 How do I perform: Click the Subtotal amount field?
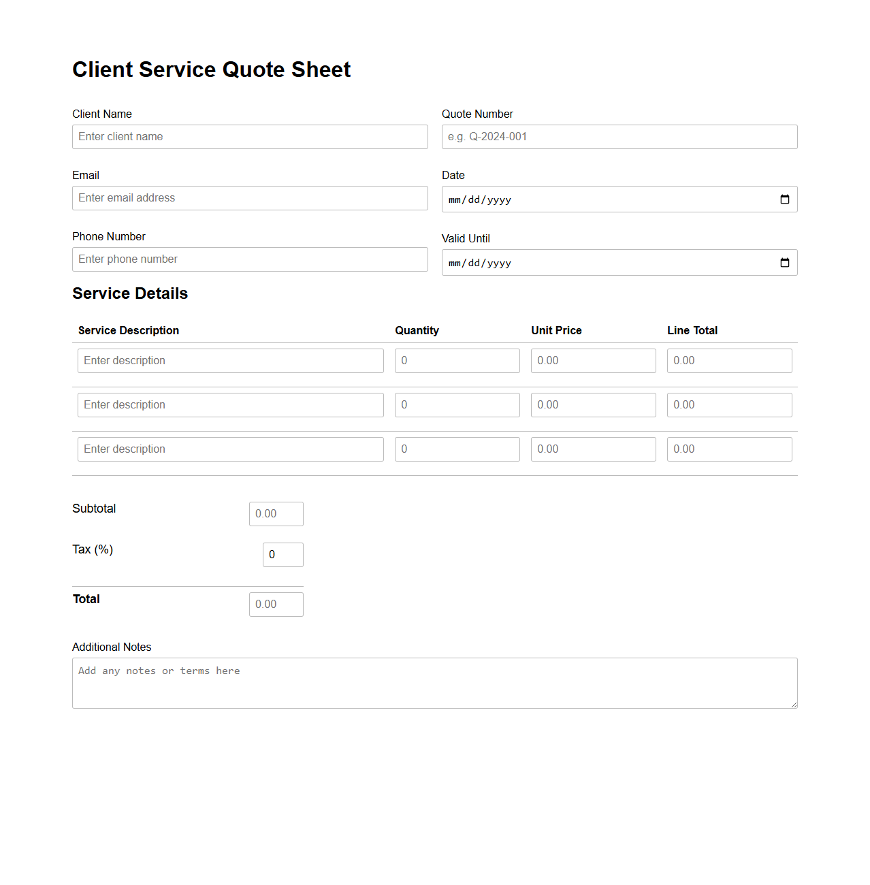pyautogui.click(x=276, y=513)
